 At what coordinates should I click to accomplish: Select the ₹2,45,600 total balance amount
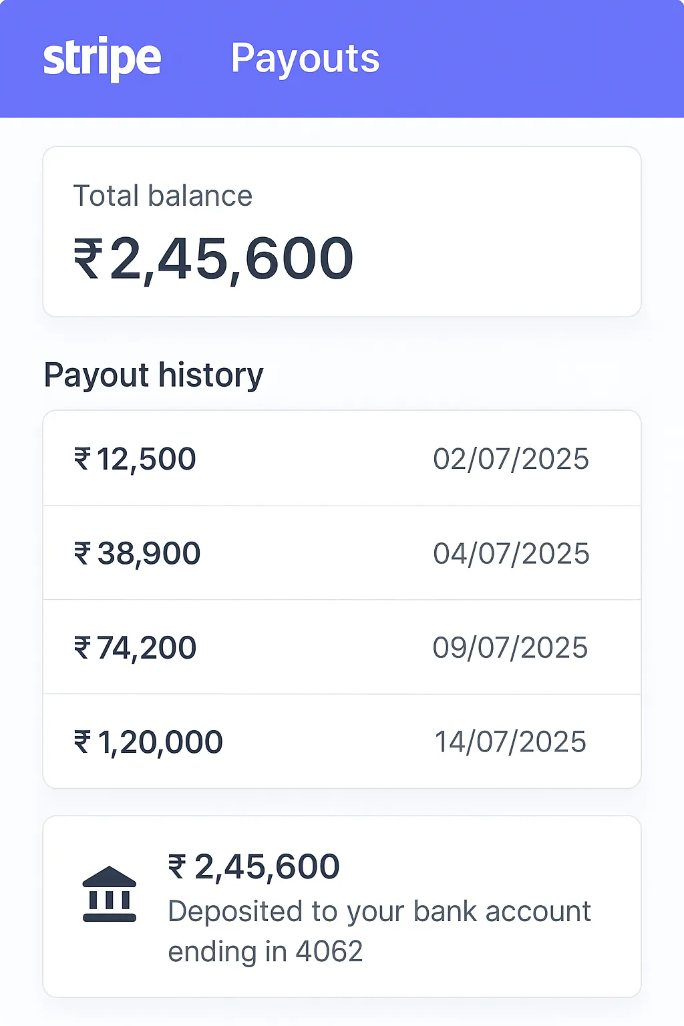tap(213, 259)
